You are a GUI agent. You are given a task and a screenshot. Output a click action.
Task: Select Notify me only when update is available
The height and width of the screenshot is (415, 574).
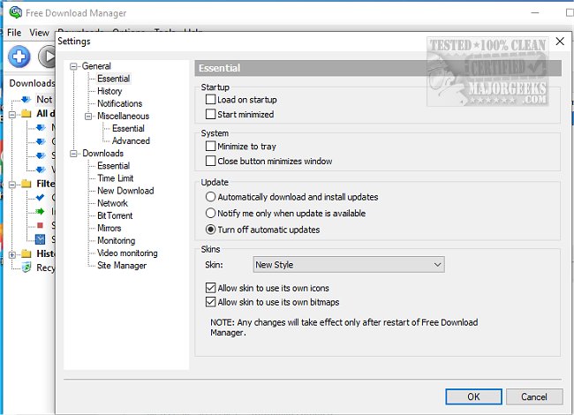(x=210, y=213)
